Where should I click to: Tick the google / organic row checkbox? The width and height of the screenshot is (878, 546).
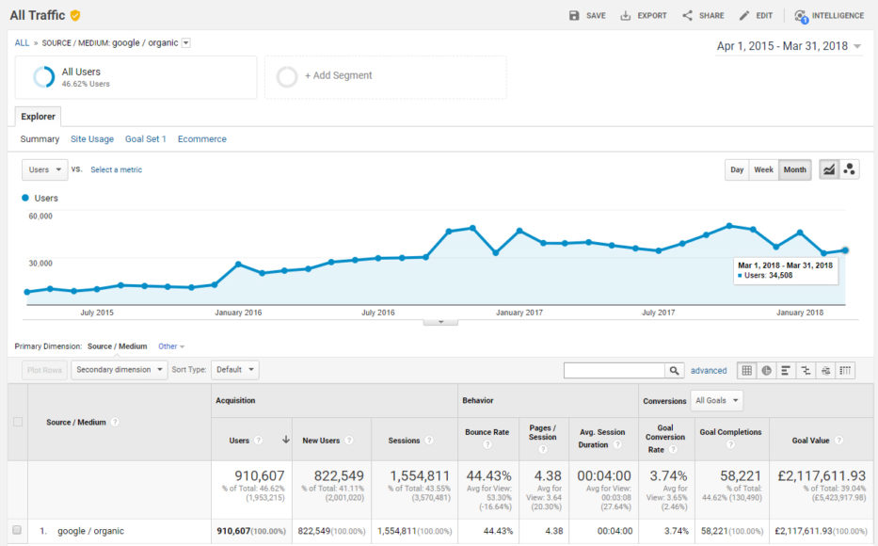17,531
